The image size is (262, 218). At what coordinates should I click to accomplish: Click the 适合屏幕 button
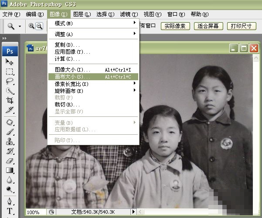click(x=208, y=26)
